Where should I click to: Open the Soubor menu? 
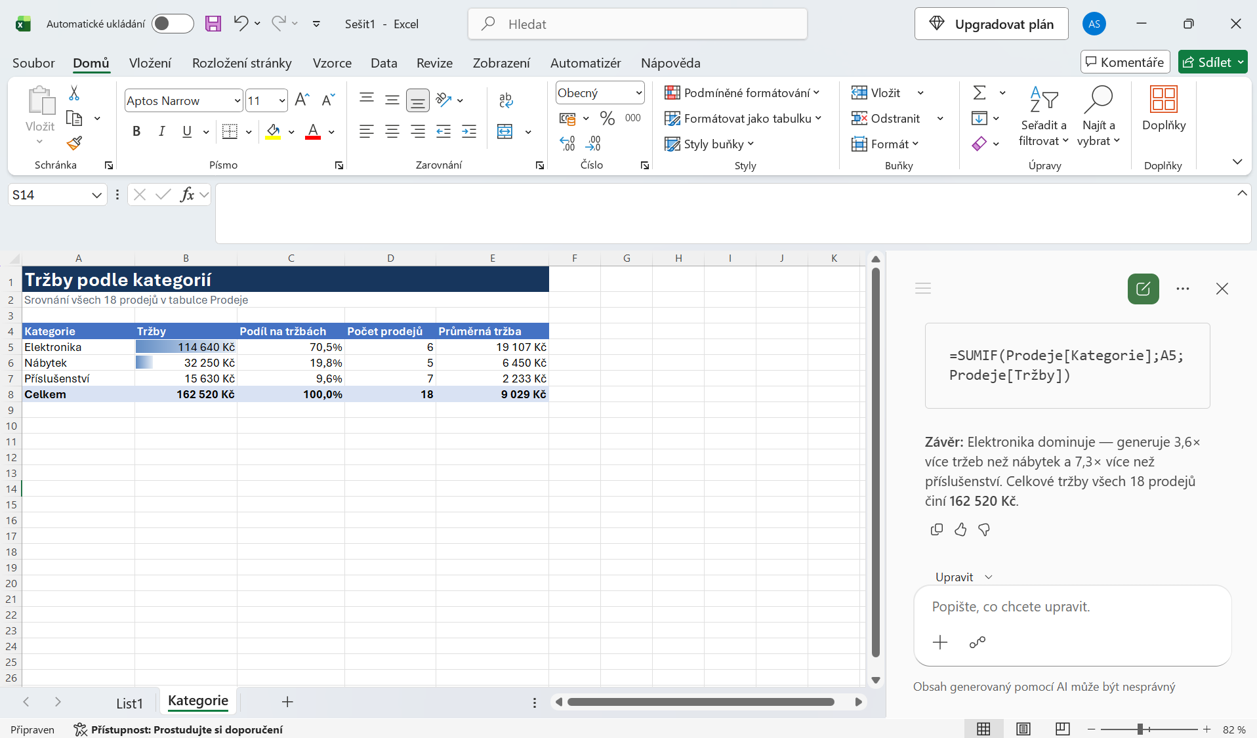coord(33,63)
